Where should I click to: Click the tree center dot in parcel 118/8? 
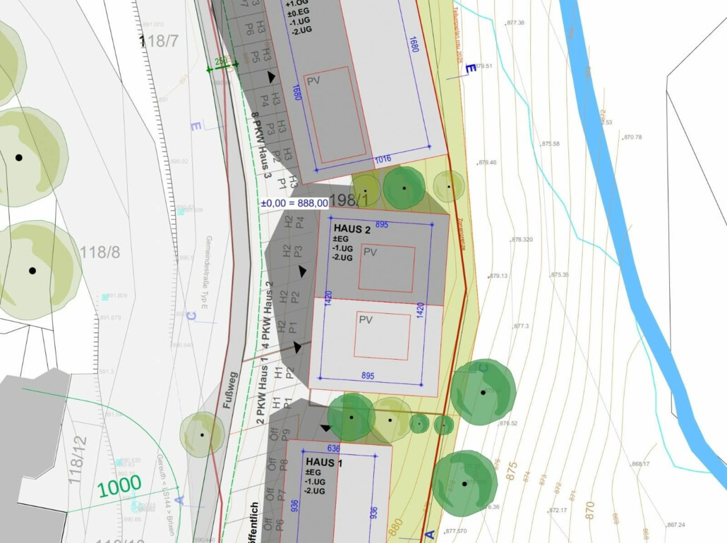(32, 271)
